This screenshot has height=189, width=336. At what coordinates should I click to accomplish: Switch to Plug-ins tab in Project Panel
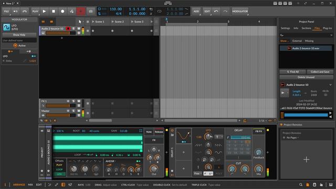327,28
